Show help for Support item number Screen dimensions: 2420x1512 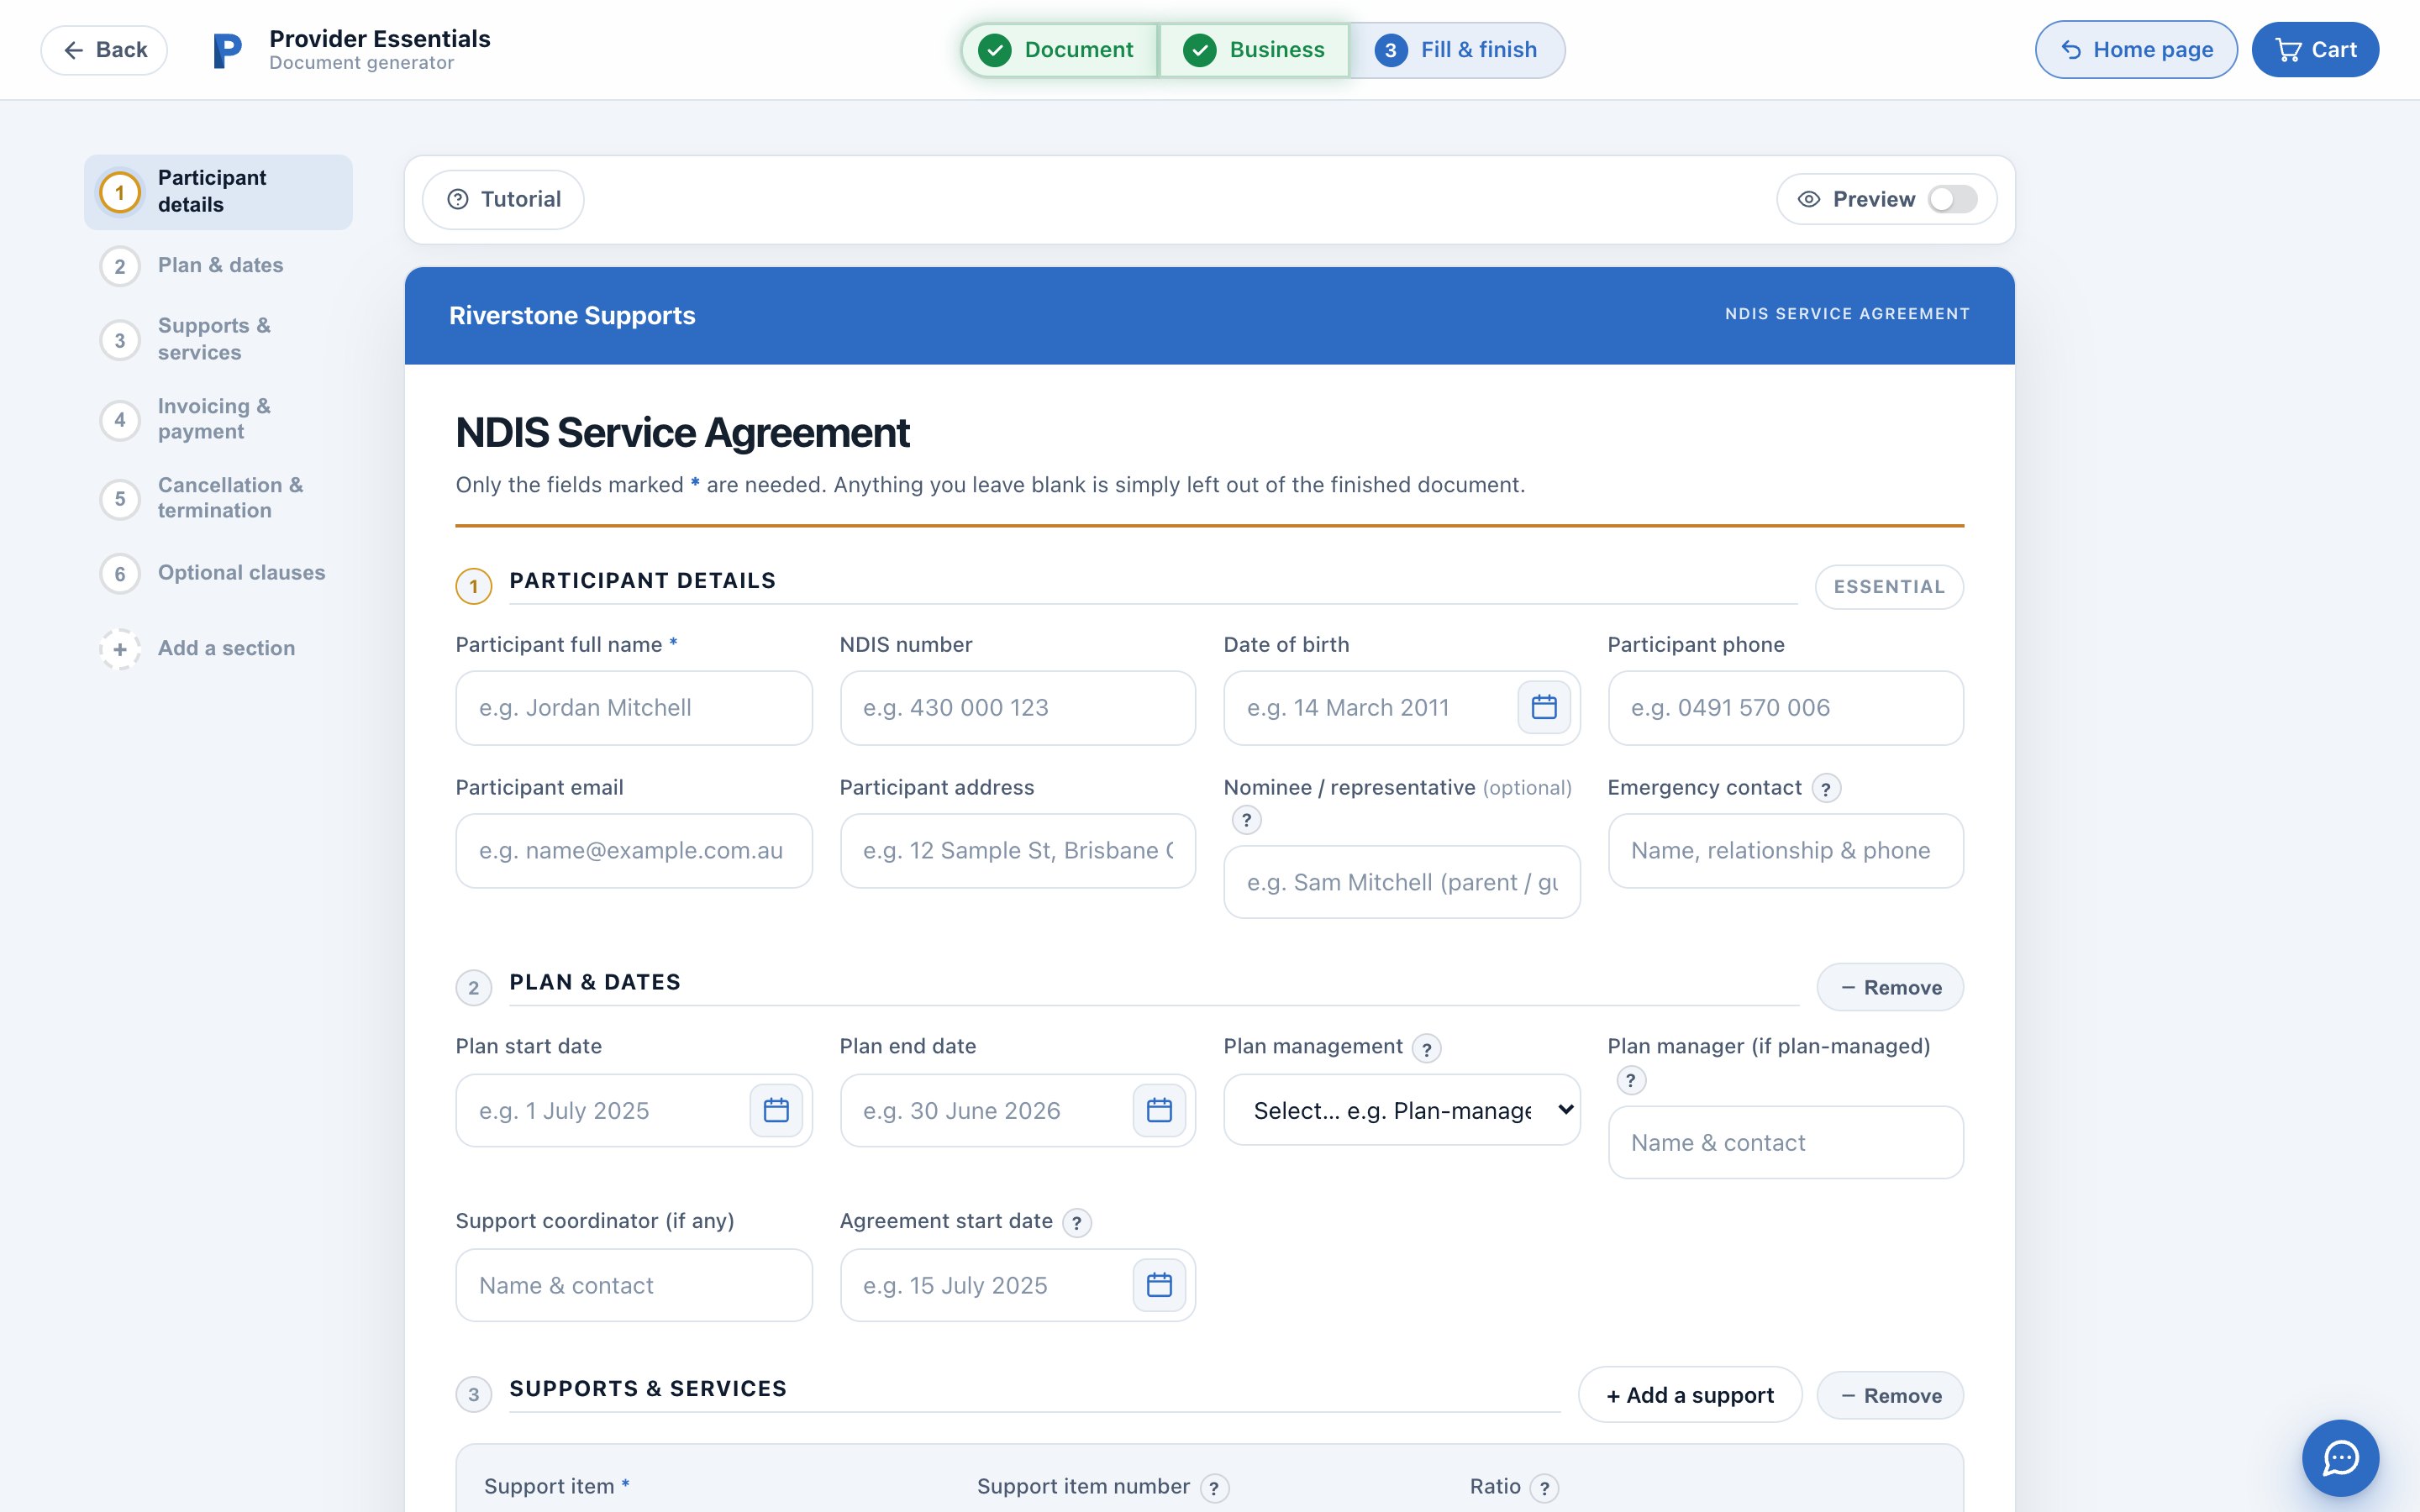click(x=1214, y=1488)
